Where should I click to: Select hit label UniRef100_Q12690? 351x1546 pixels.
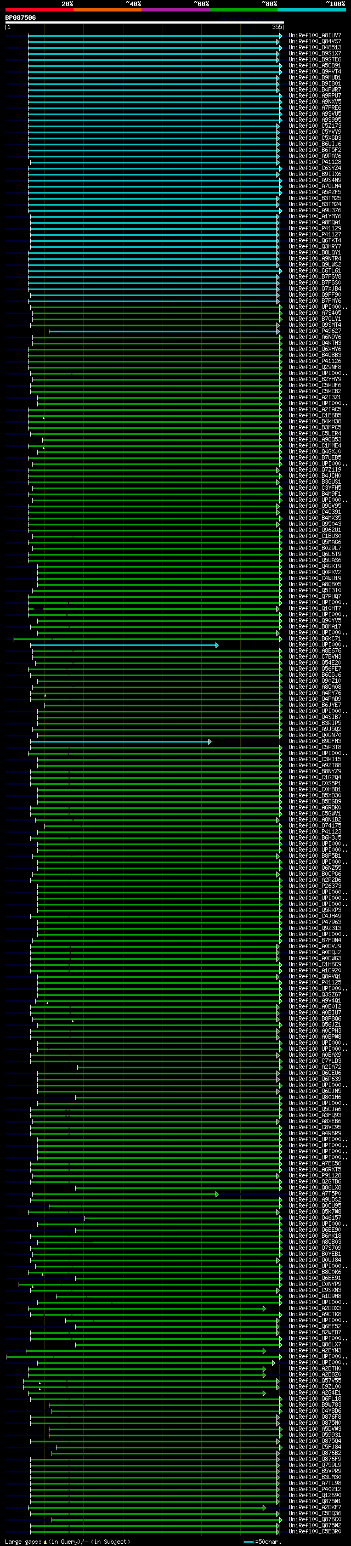coord(315,1495)
